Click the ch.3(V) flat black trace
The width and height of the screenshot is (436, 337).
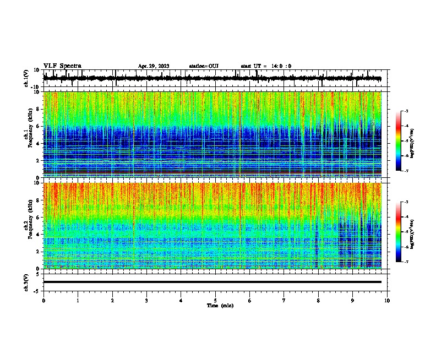(x=212, y=282)
